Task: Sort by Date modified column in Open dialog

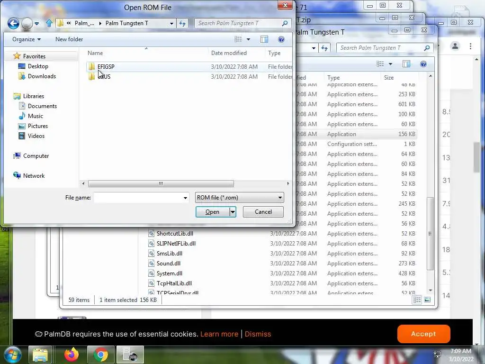Action: 229,53
